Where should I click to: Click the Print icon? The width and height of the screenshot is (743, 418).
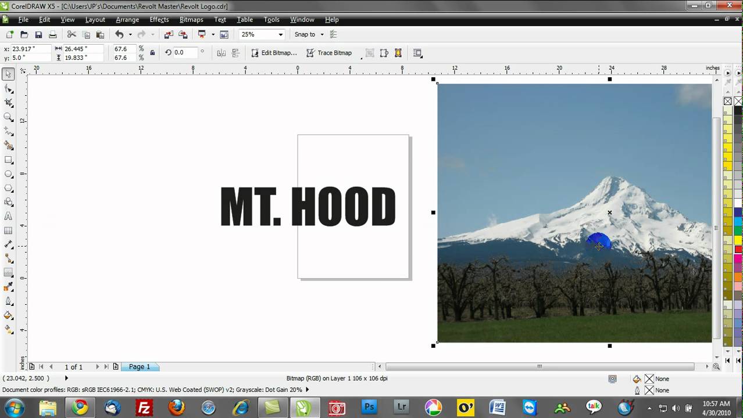pyautogui.click(x=52, y=34)
